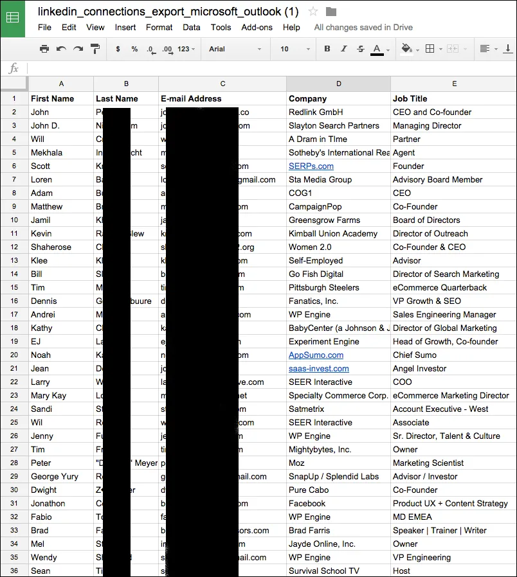This screenshot has height=577, width=517.
Task: Select the 'Chief Sumo' cell
Action: (x=454, y=355)
